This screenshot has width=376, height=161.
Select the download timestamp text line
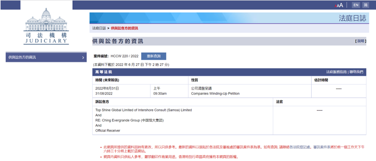pos(131,65)
